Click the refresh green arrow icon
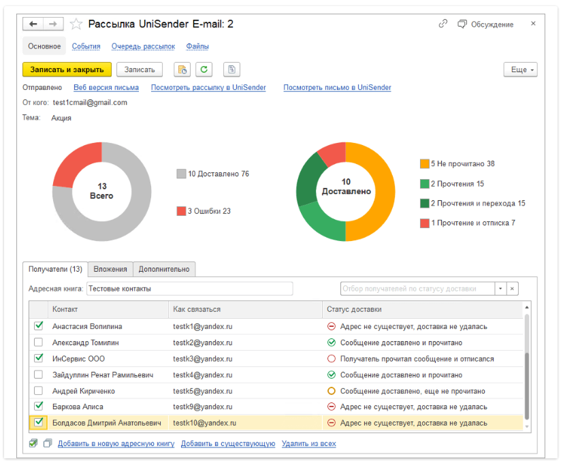 pos(204,69)
